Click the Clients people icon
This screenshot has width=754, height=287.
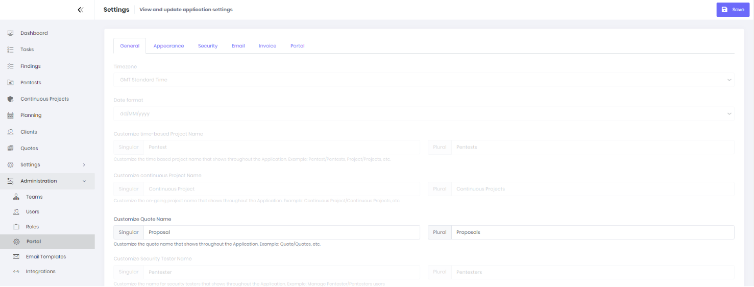pyautogui.click(x=10, y=132)
